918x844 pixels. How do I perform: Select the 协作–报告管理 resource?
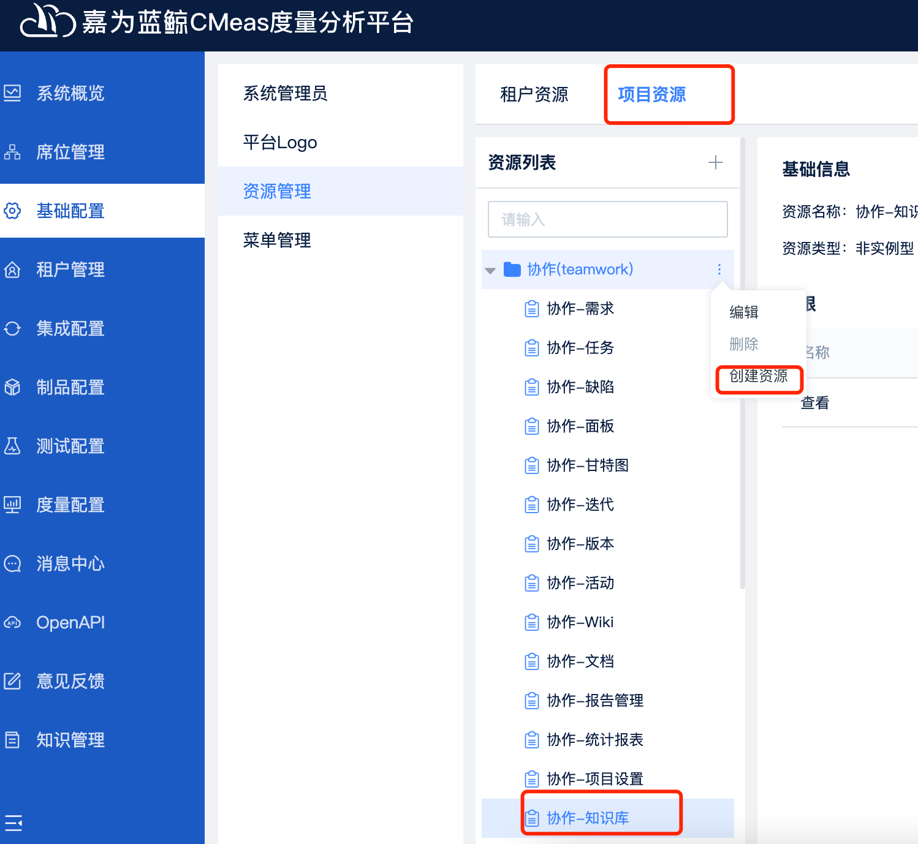click(x=608, y=701)
